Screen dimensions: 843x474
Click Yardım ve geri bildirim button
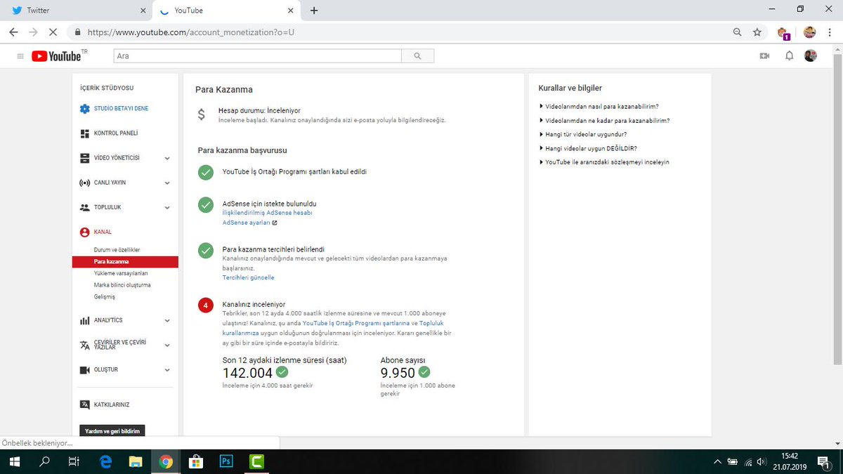tap(112, 431)
